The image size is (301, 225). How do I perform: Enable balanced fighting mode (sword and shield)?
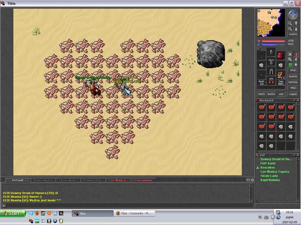click(x=290, y=59)
